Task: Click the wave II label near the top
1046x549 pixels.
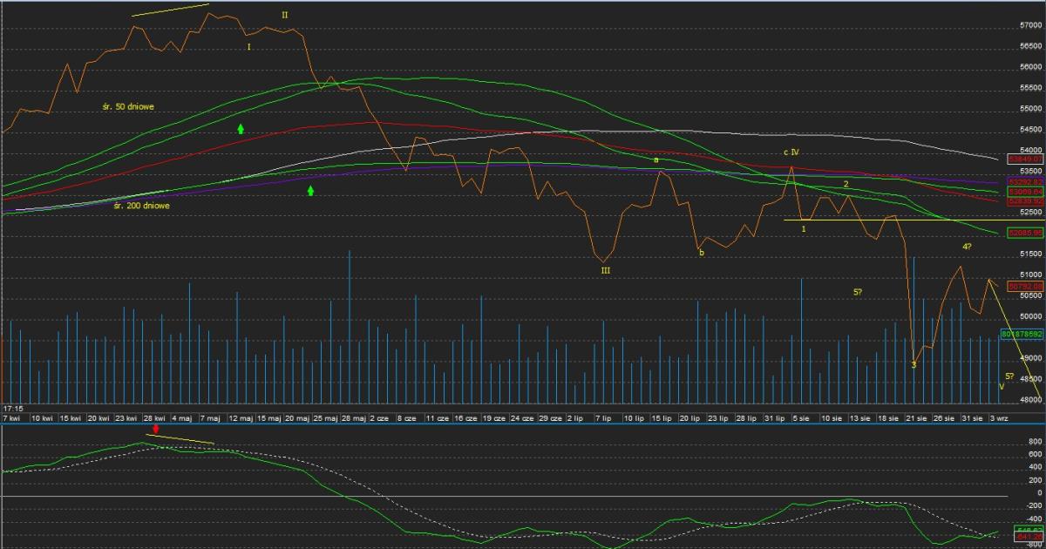Action: click(284, 15)
